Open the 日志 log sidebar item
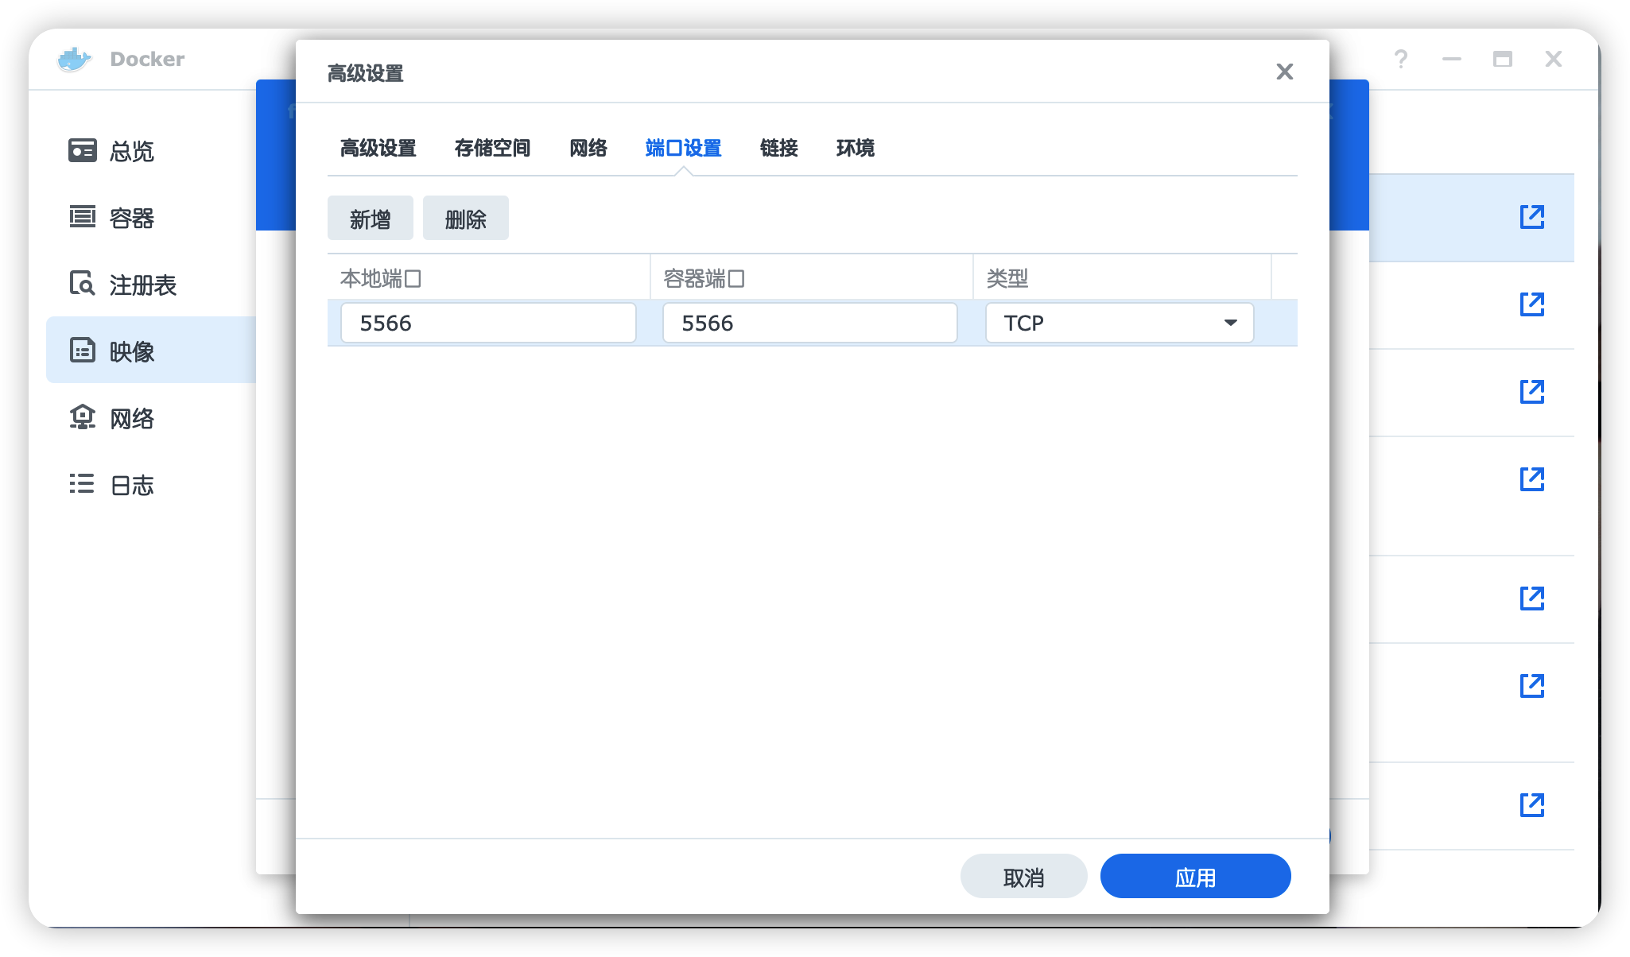Viewport: 1630px width, 957px height. point(151,485)
